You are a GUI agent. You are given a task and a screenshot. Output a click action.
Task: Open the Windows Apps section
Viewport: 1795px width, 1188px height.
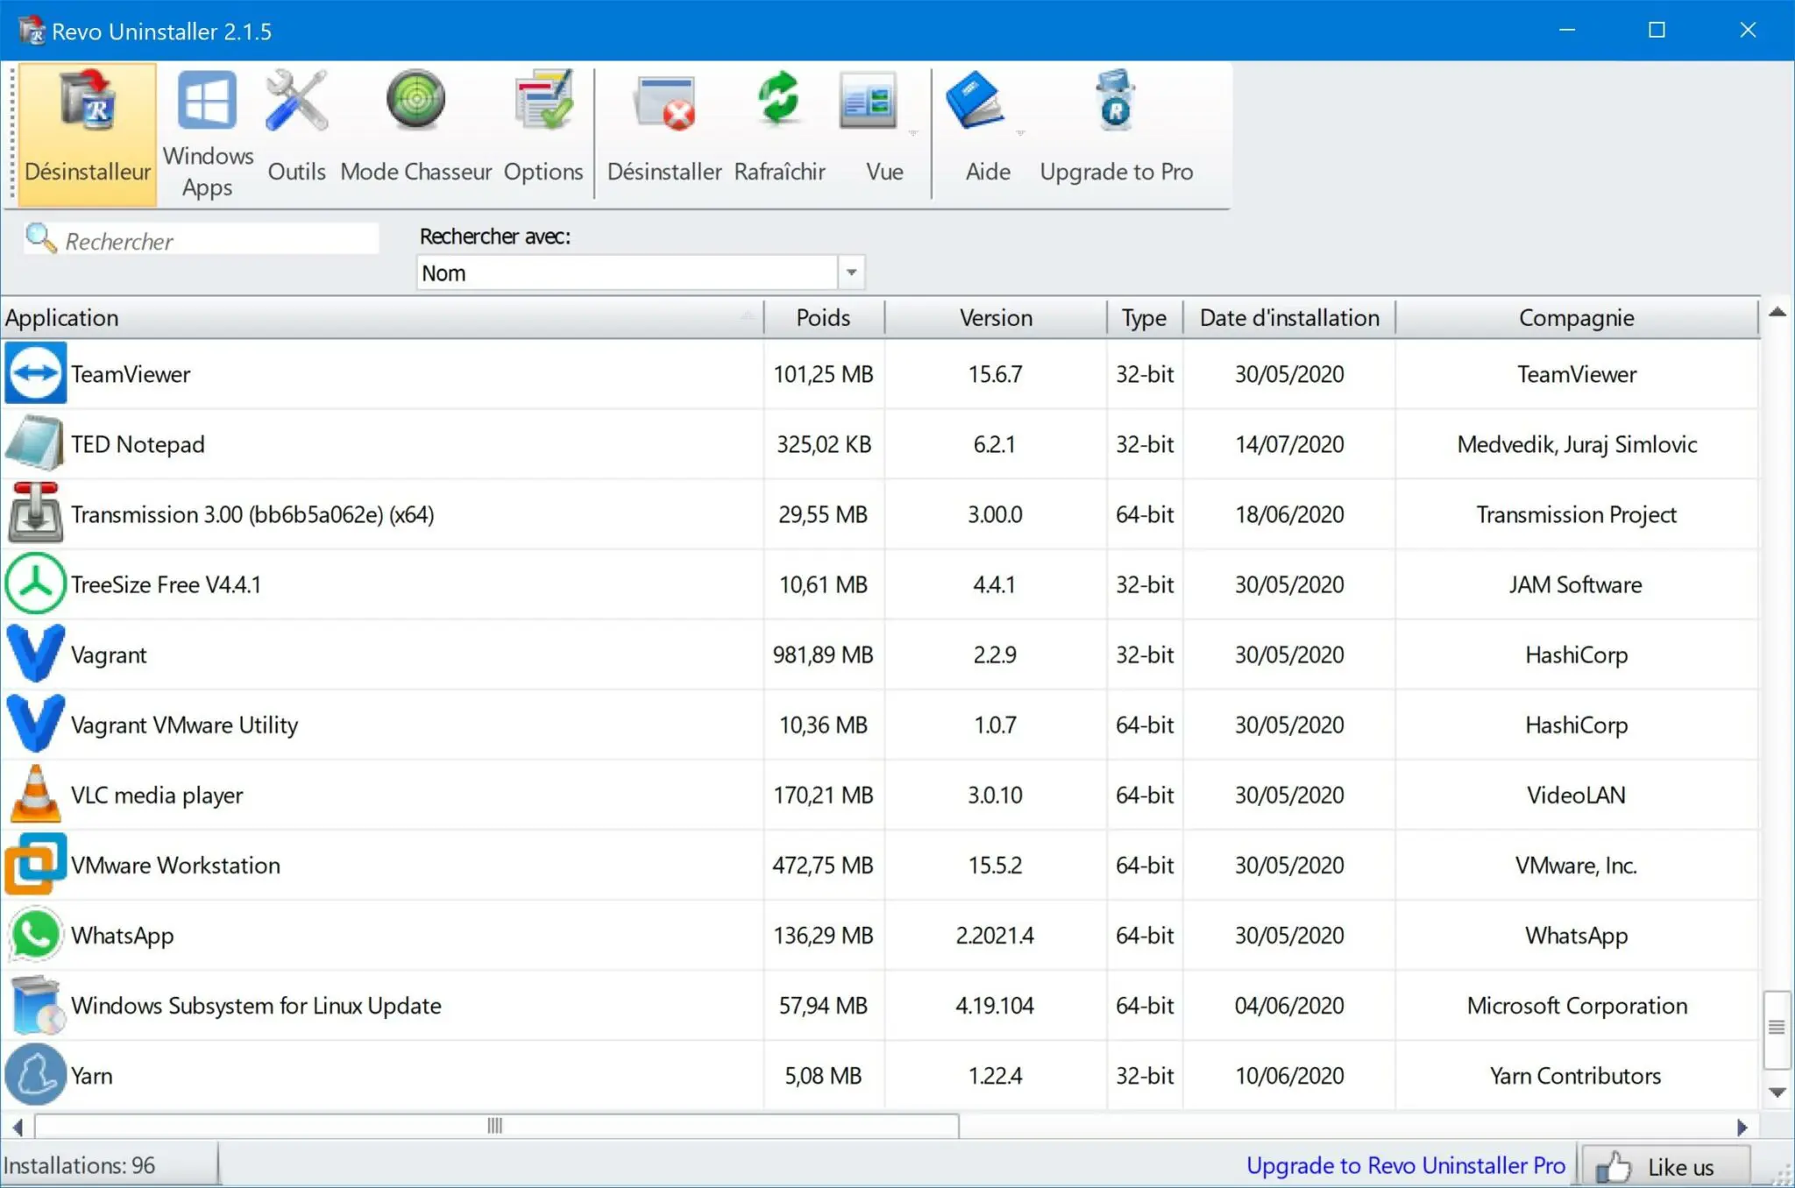pos(208,133)
